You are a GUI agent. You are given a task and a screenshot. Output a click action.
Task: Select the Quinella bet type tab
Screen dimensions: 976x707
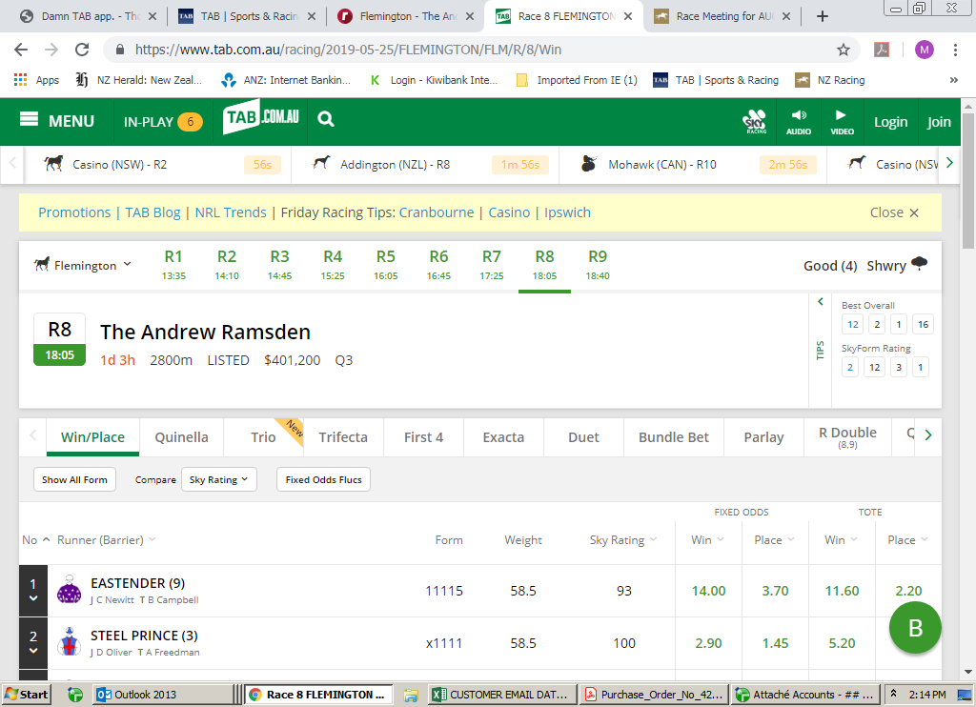181,437
